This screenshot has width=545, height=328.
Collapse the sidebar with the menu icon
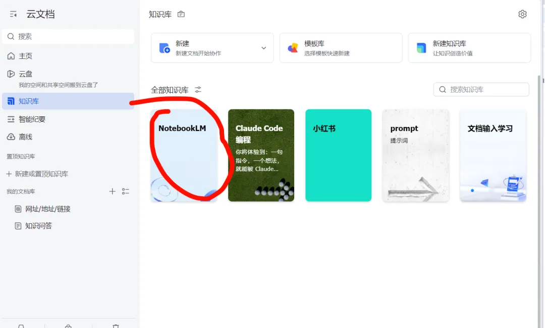tap(13, 14)
